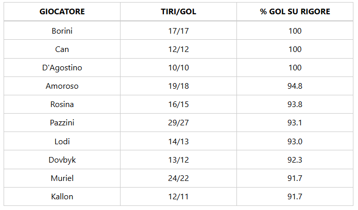Select the Borini player cell
The height and width of the screenshot is (210, 358).
point(62,31)
